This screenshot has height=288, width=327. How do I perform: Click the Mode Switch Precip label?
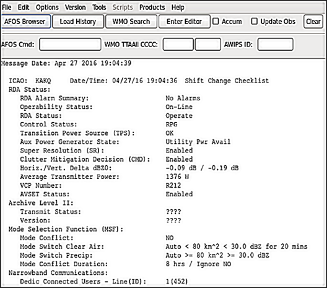(x=56, y=255)
